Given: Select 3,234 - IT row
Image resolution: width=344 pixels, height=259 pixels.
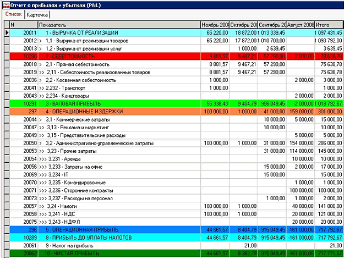Looking at the screenshot, I should pos(176,175).
